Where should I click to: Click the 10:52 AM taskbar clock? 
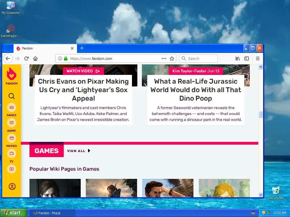(280, 213)
